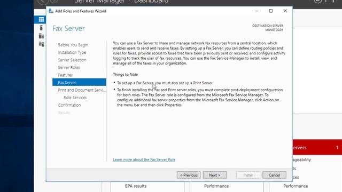Open Learn more about the Fax Server Role
This screenshot has height=192, width=342.
click(144, 159)
